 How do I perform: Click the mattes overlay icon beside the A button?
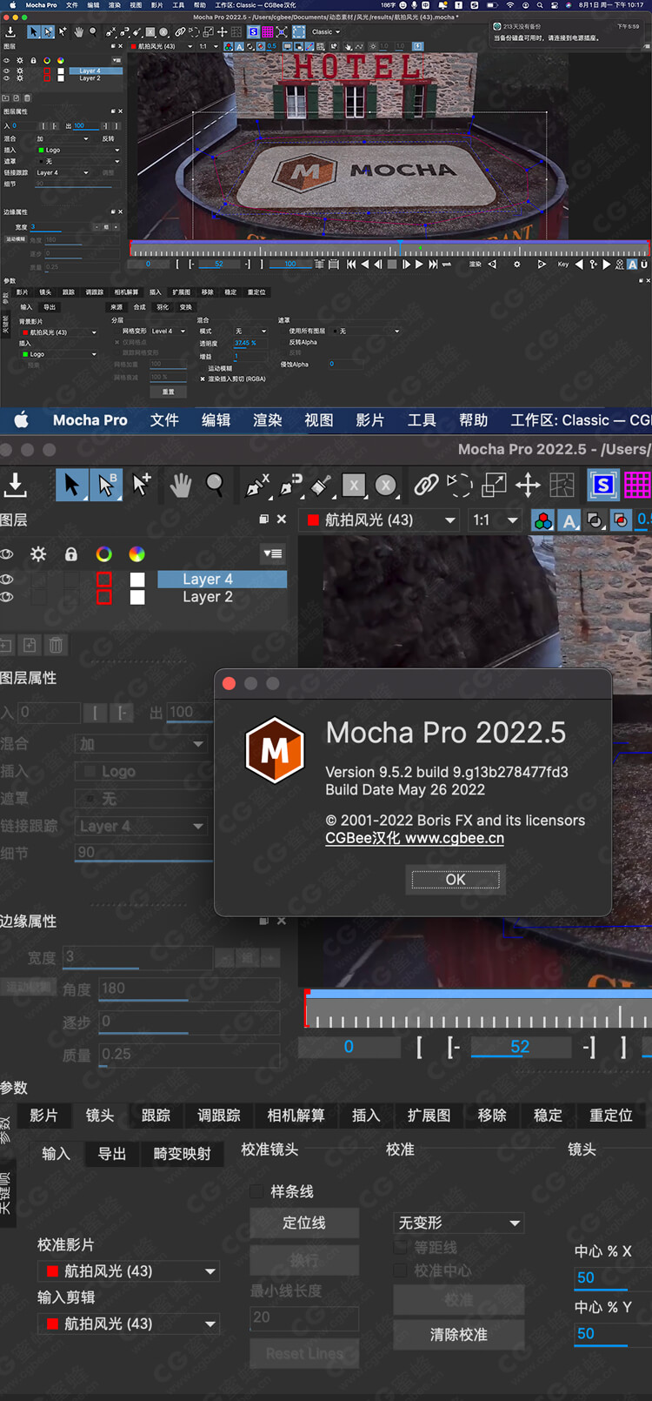pos(595,520)
